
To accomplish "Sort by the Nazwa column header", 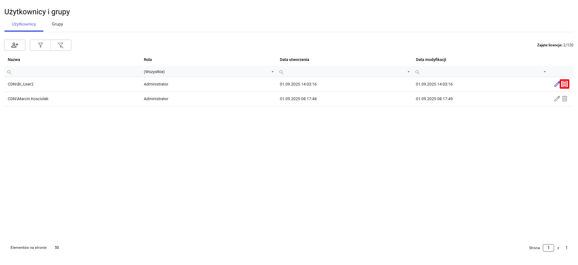I will (14, 60).
